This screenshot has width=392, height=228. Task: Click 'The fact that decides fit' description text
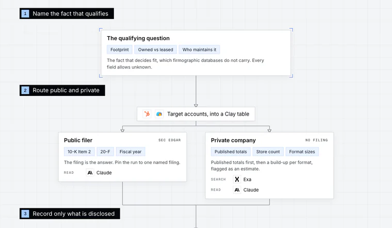point(185,64)
